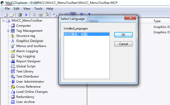Open the Tools menu
The width and height of the screenshot is (170, 105).
click(x=38, y=9)
